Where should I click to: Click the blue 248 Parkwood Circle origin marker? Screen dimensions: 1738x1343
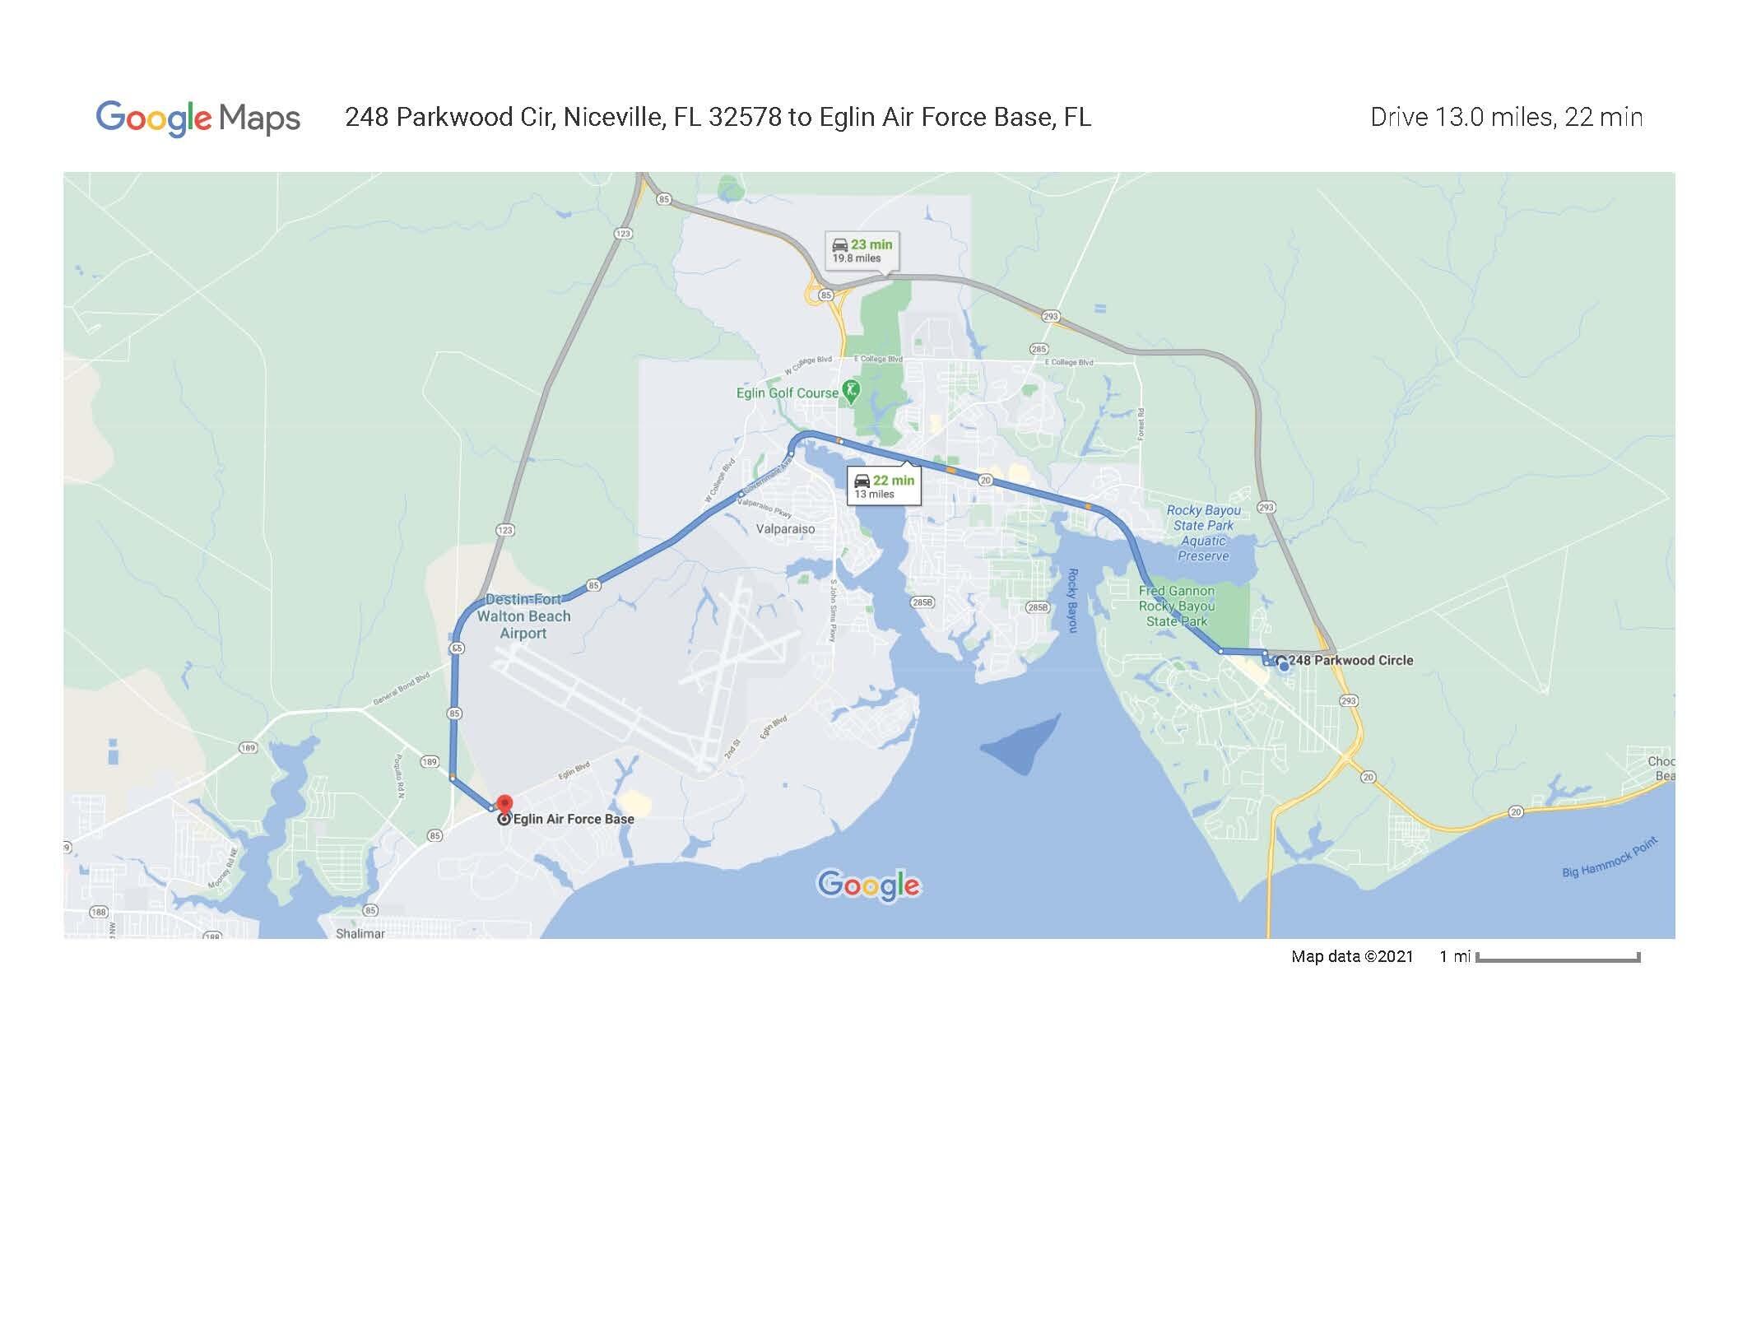pos(1282,665)
